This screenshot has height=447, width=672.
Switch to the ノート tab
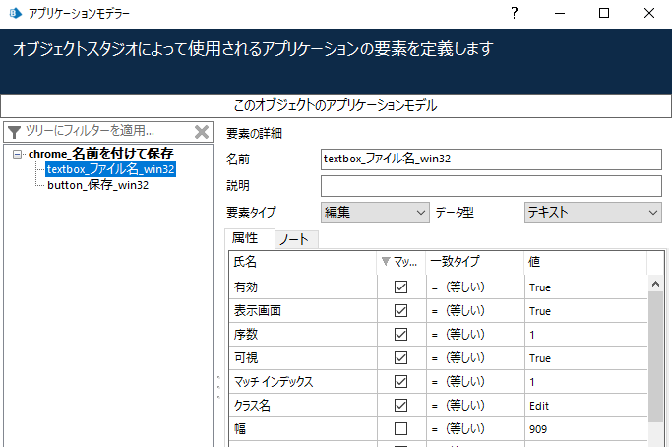(296, 239)
